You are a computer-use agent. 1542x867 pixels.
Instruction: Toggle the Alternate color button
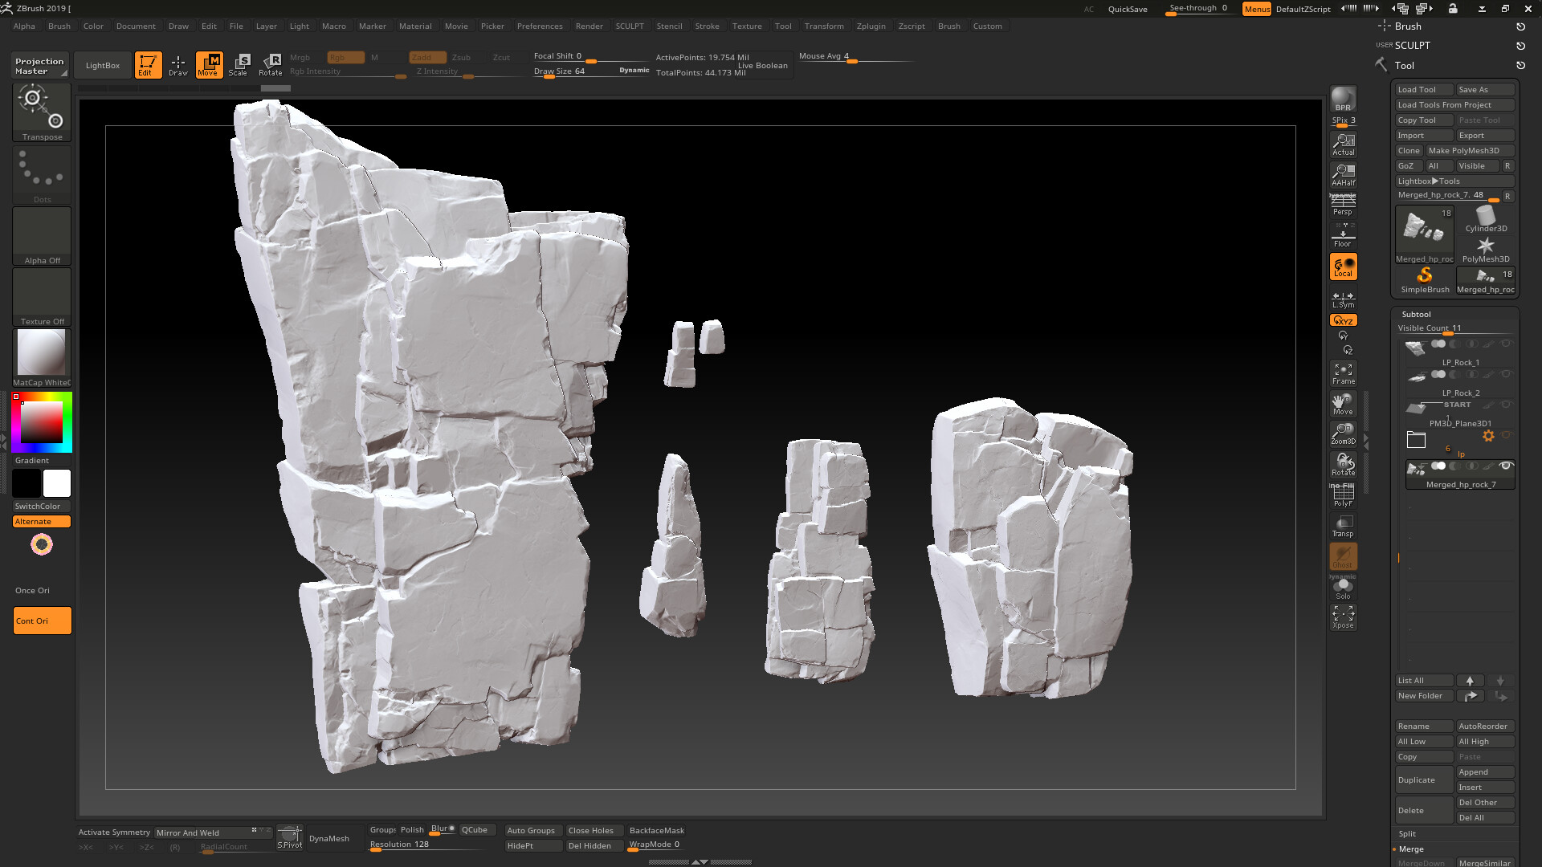(x=42, y=522)
